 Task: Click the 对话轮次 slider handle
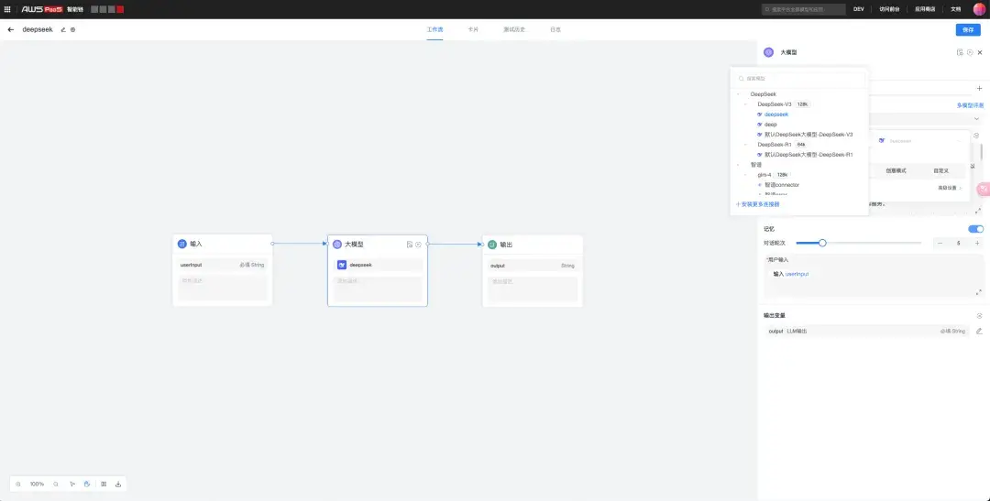tap(822, 243)
